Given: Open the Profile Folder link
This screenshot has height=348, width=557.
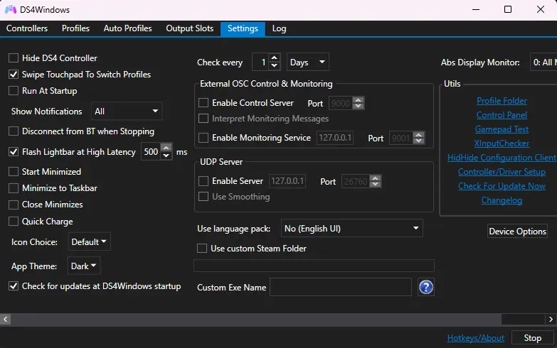Looking at the screenshot, I should 502,101.
